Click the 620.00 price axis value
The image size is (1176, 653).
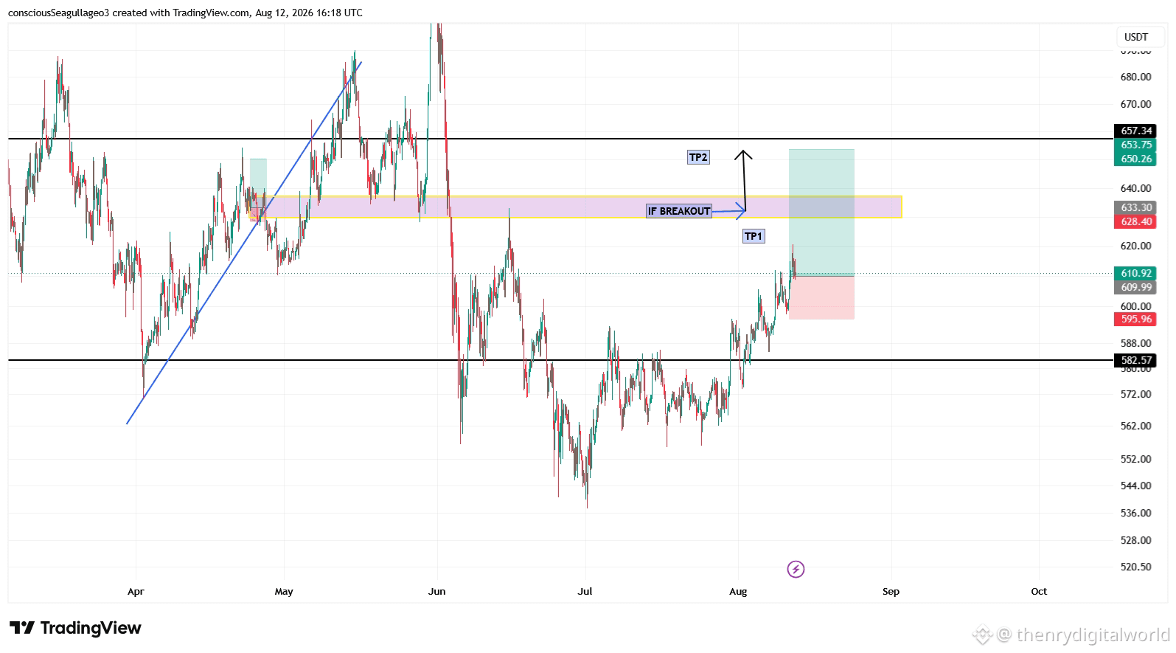point(1135,246)
